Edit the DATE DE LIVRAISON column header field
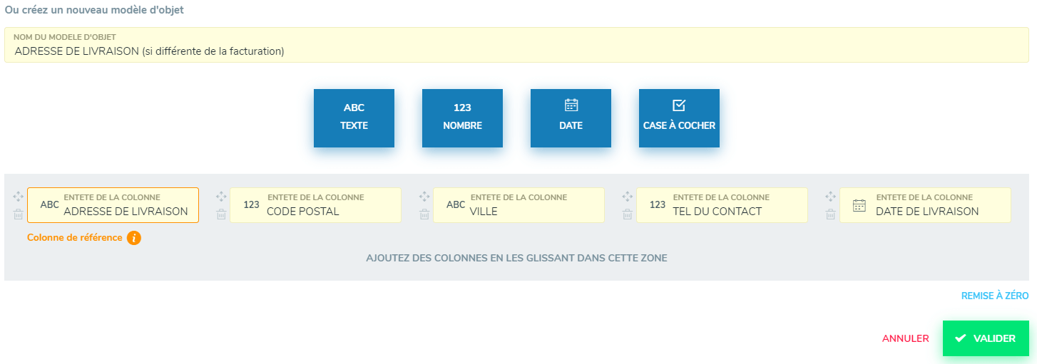 tap(925, 205)
